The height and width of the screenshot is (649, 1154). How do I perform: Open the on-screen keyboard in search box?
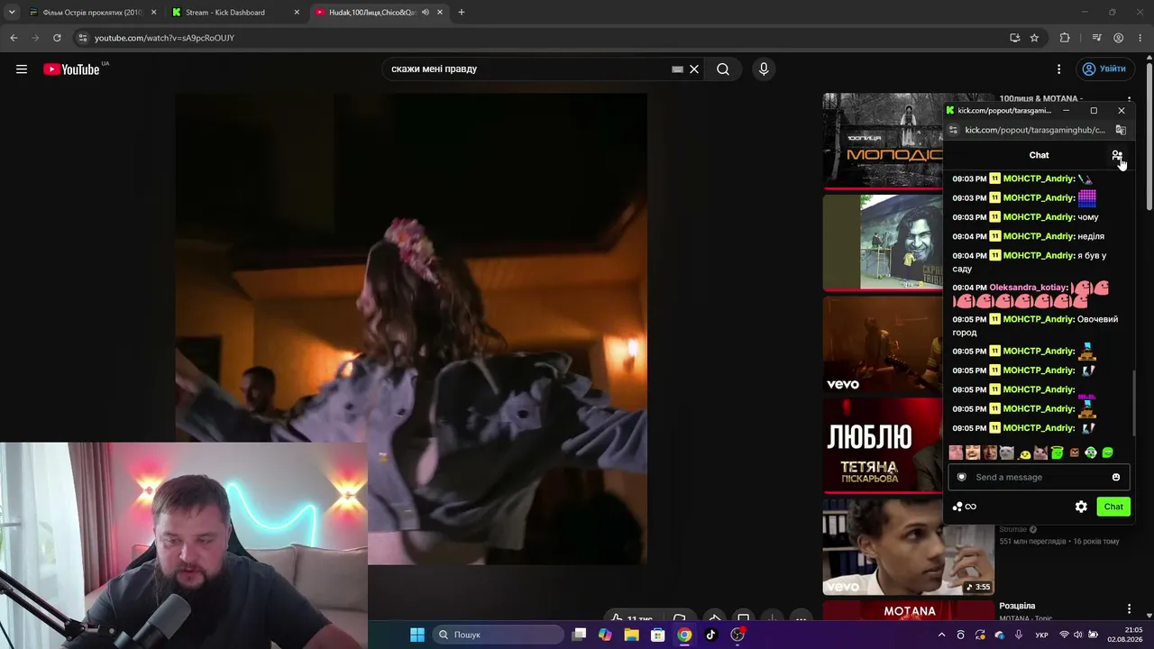[677, 69]
